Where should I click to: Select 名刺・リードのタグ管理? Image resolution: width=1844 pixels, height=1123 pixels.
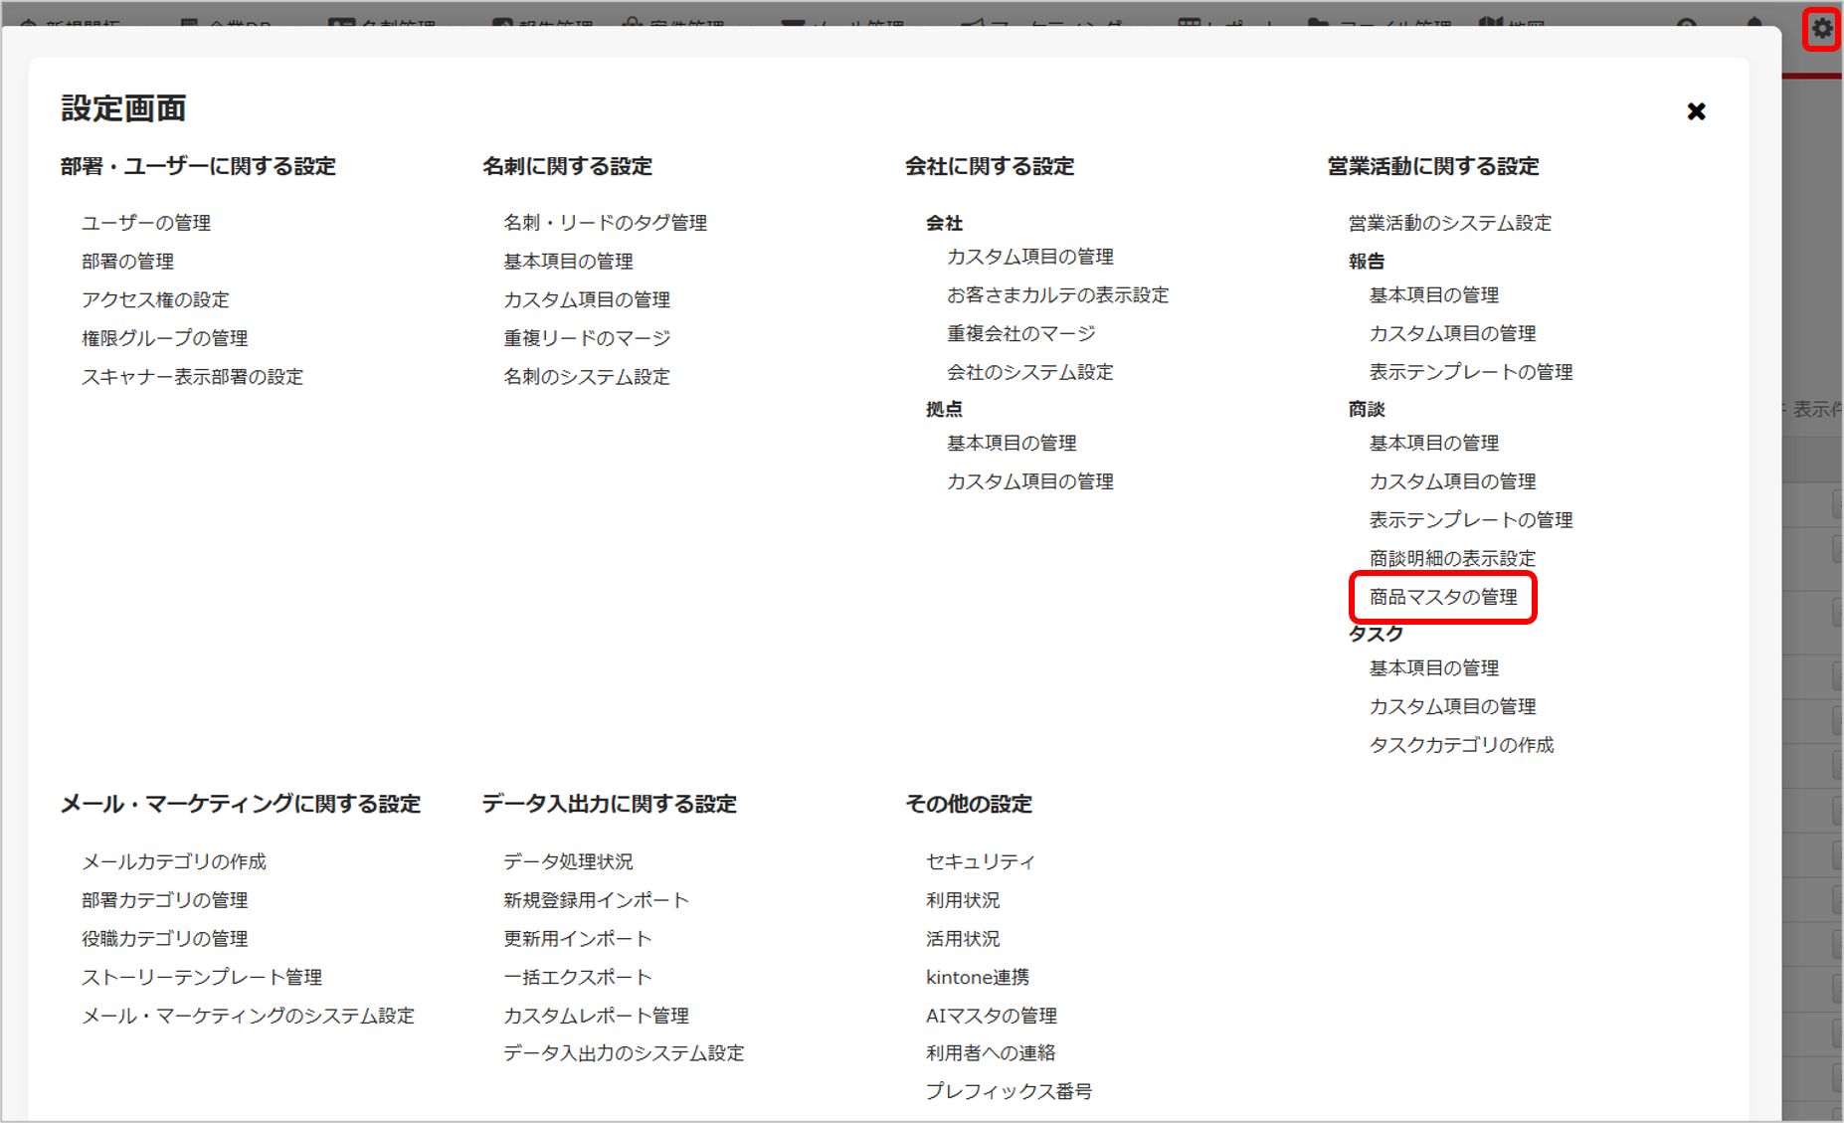coord(605,223)
